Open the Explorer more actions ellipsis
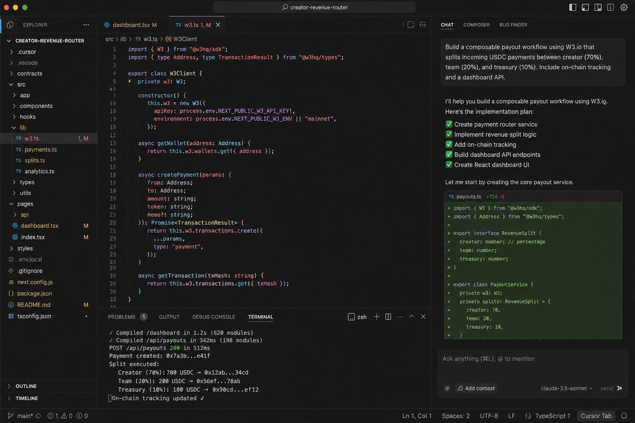This screenshot has height=423, width=635. pyautogui.click(x=86, y=25)
